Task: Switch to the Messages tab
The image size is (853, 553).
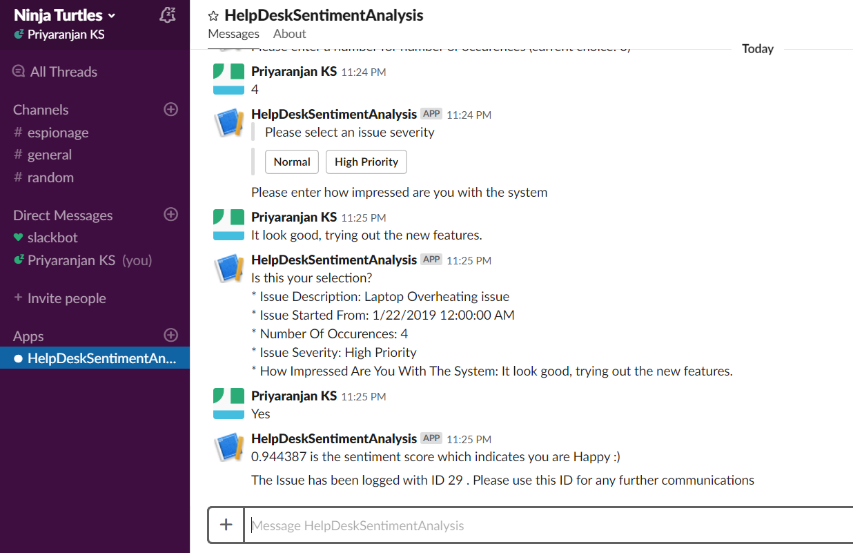Action: click(233, 34)
